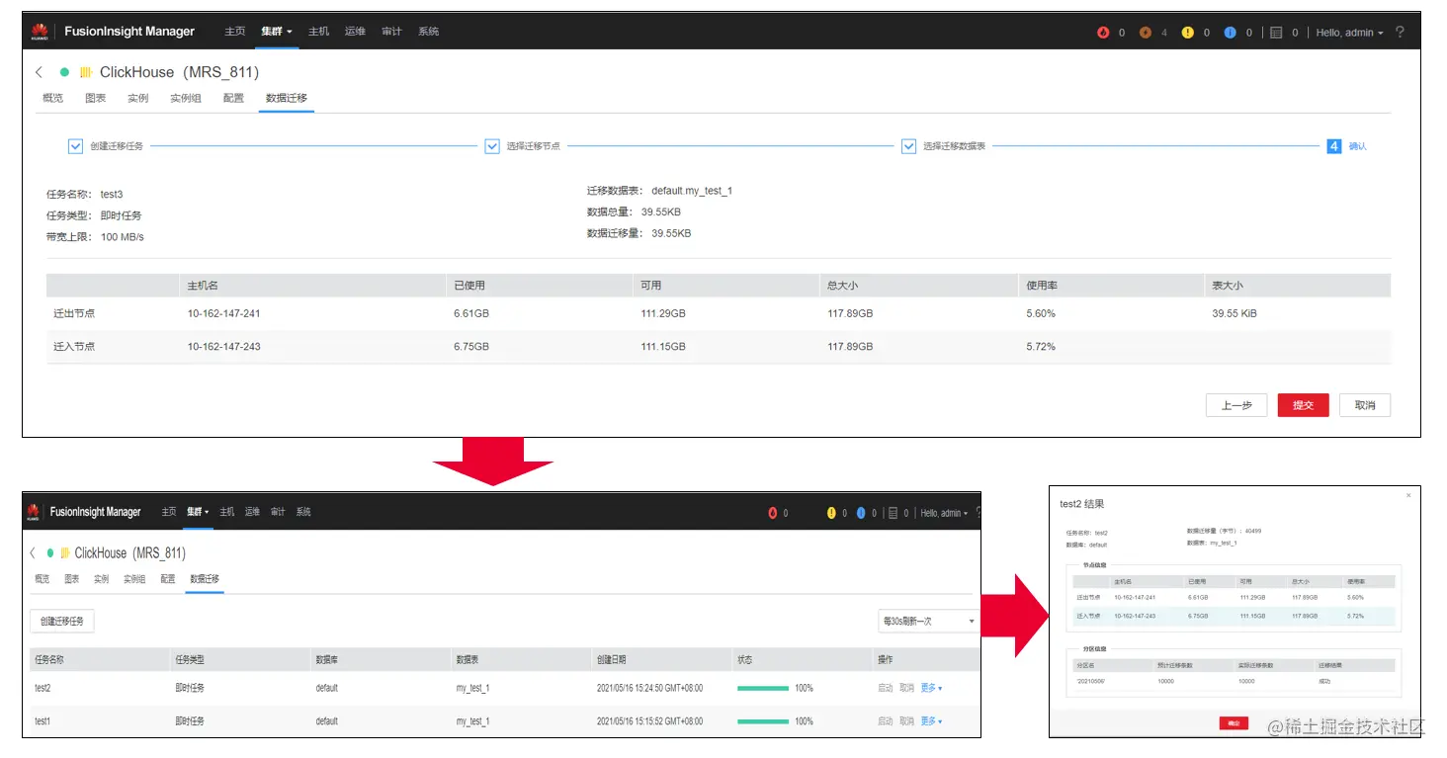Click the 39.55 KiB table size cell

tap(1234, 313)
